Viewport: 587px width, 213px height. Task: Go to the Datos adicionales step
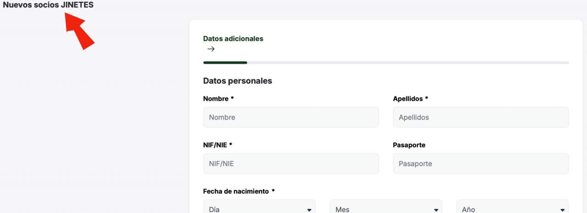pos(233,39)
